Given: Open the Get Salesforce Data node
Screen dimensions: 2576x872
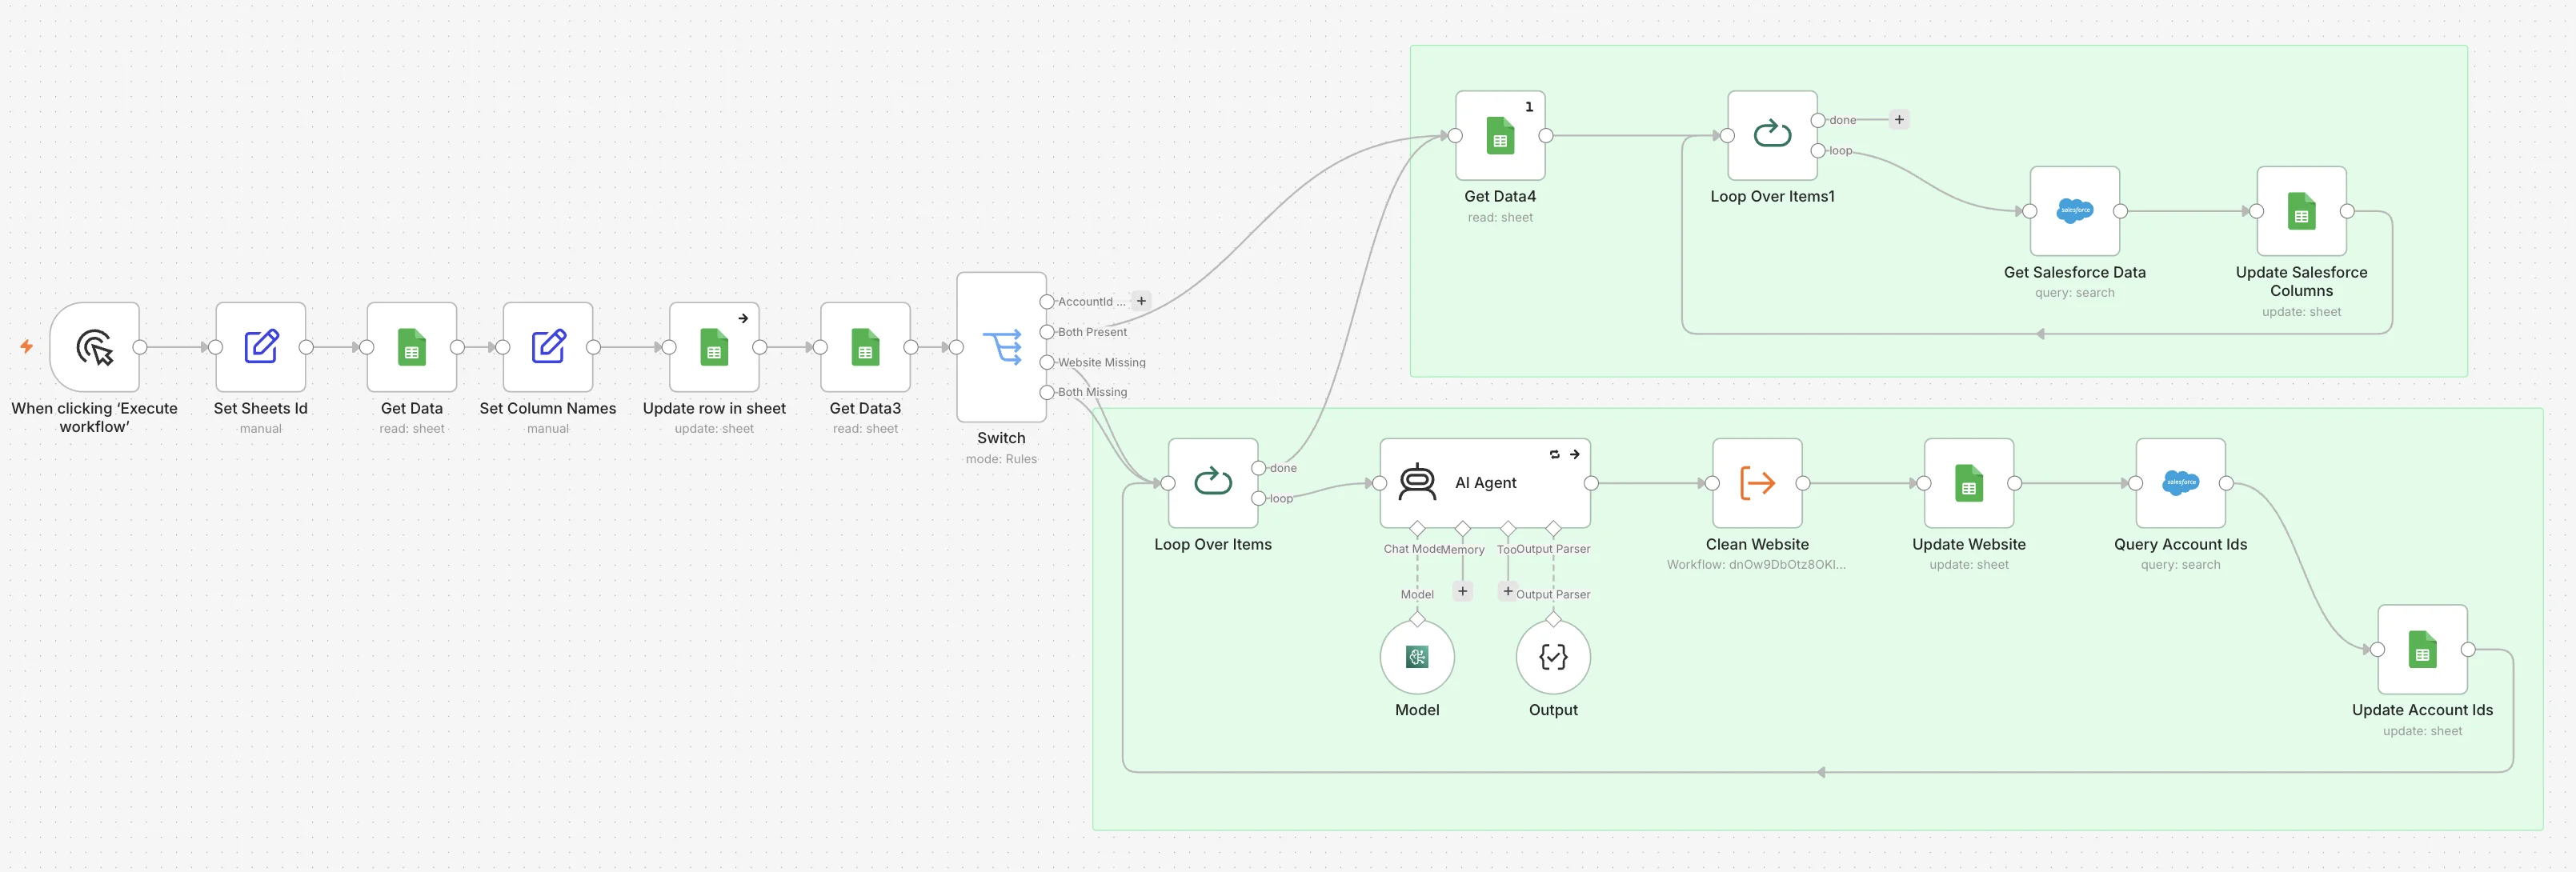Looking at the screenshot, I should (2075, 211).
